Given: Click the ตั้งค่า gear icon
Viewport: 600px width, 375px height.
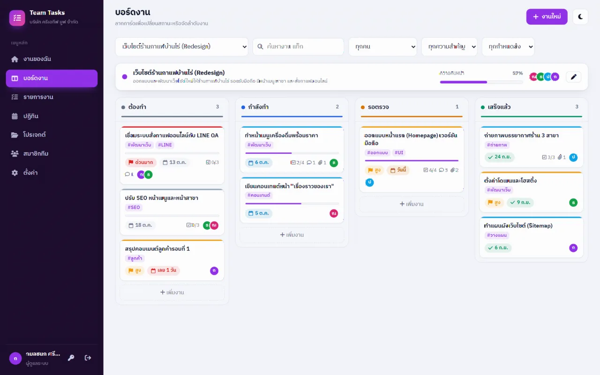Looking at the screenshot, I should point(15,172).
